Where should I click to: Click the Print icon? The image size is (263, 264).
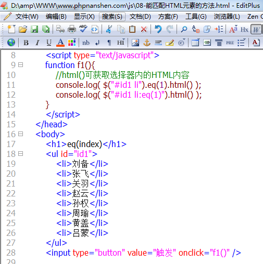point(72,29)
